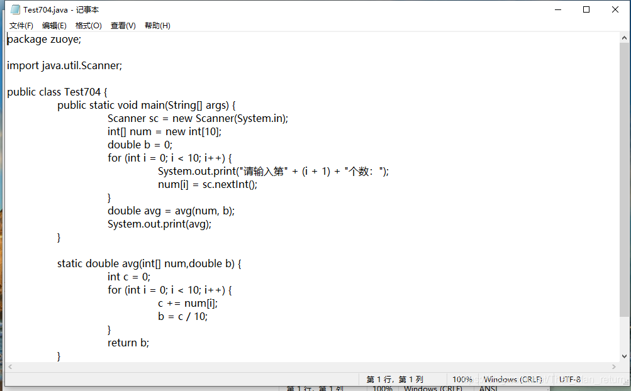The height and width of the screenshot is (391, 631).
Task: Click the 'import java.util.Scanner;' line
Action: coord(64,65)
